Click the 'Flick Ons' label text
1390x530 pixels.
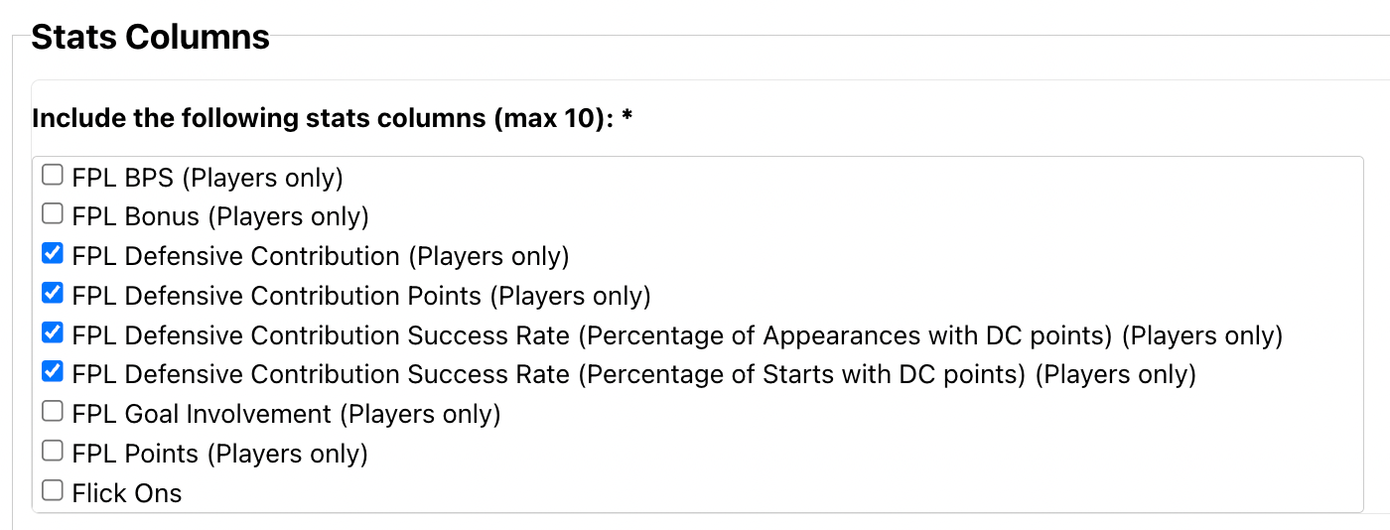(x=127, y=493)
